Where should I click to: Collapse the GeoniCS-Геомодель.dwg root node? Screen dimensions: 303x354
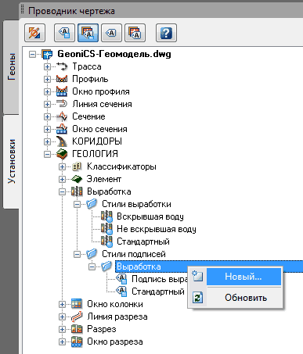[x=32, y=54]
